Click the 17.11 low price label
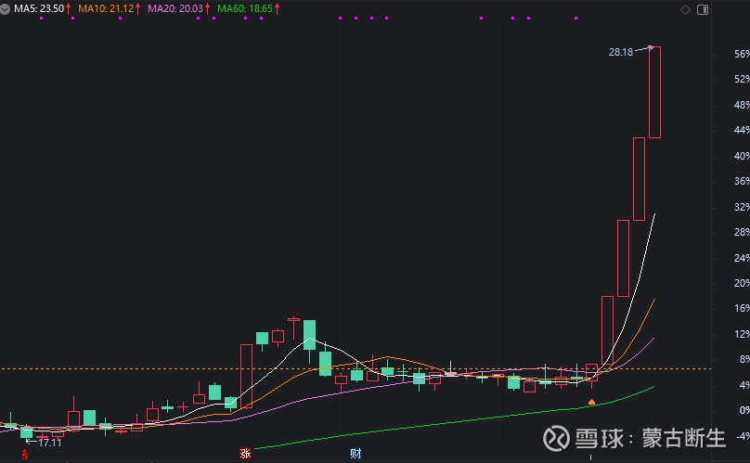The height and width of the screenshot is (463, 750). pos(50,443)
